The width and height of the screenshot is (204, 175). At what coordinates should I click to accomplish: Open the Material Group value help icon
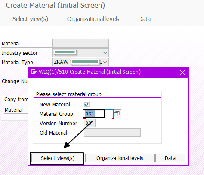click(117, 114)
